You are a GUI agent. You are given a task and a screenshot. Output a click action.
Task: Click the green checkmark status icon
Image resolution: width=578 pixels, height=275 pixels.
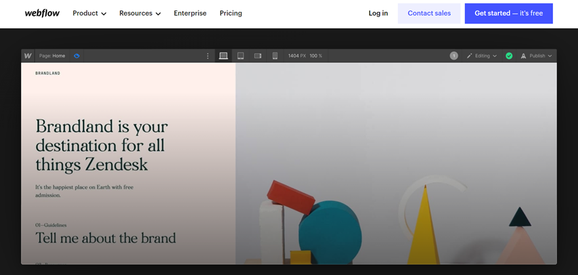pyautogui.click(x=509, y=56)
